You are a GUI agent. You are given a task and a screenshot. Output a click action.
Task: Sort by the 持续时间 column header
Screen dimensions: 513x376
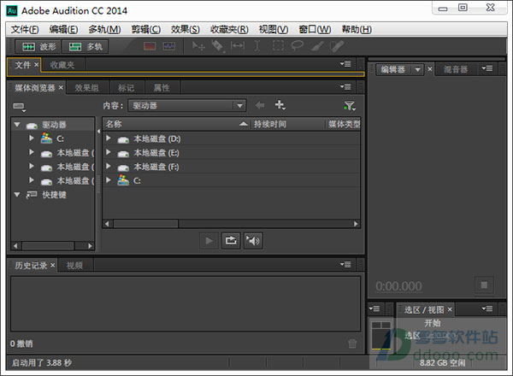pos(288,124)
